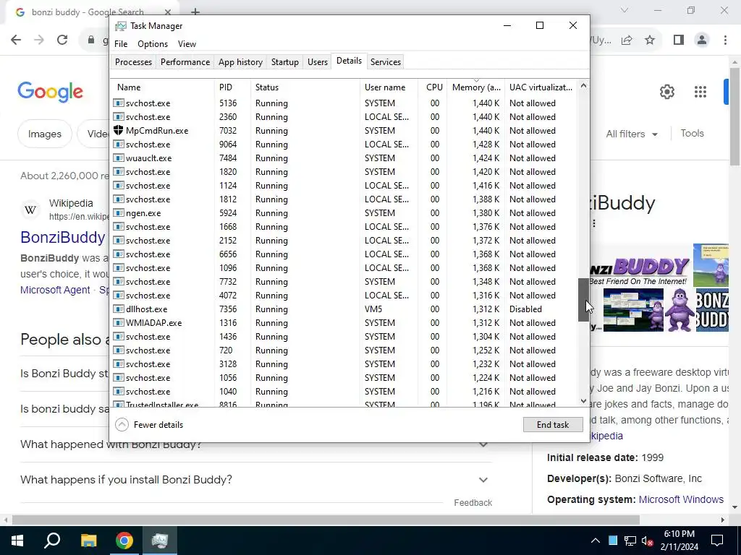Switch to the Performance tab

(x=185, y=62)
